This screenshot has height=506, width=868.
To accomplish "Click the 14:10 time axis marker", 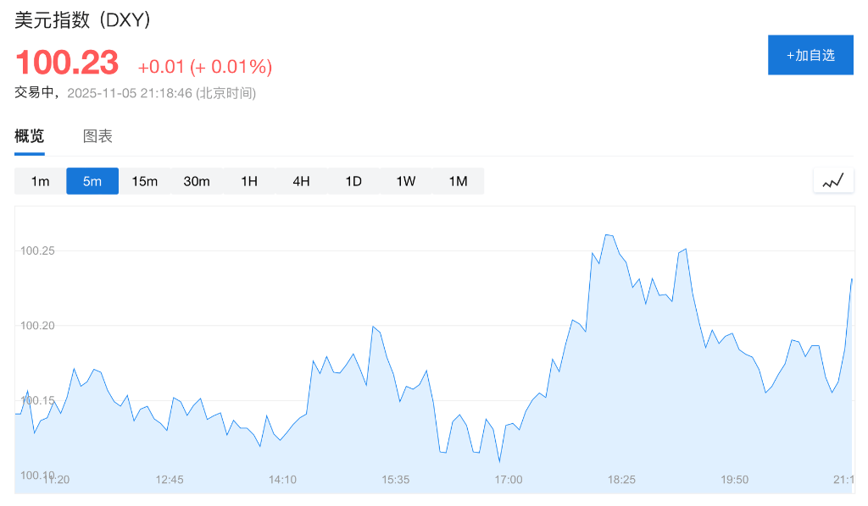I will click(x=282, y=480).
